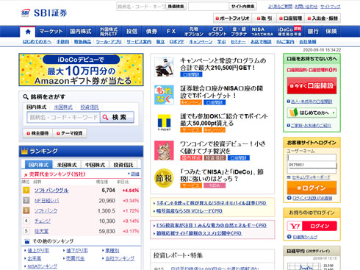Open the ranking 詳細 link
This screenshot has height=270, width=360.
pyautogui.click(x=135, y=174)
